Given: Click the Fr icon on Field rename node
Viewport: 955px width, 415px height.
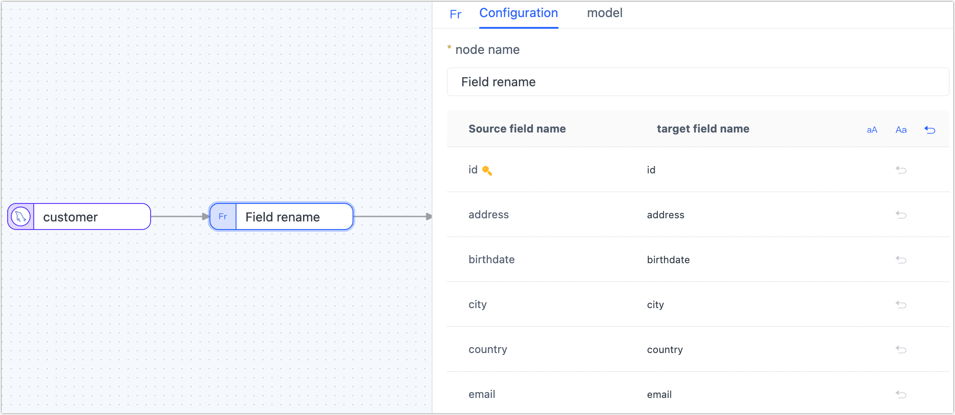Looking at the screenshot, I should point(223,216).
